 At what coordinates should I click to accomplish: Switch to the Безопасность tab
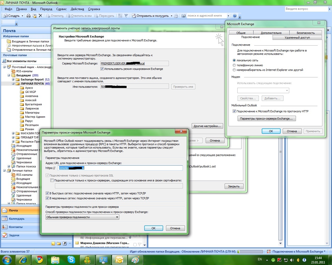point(306,33)
